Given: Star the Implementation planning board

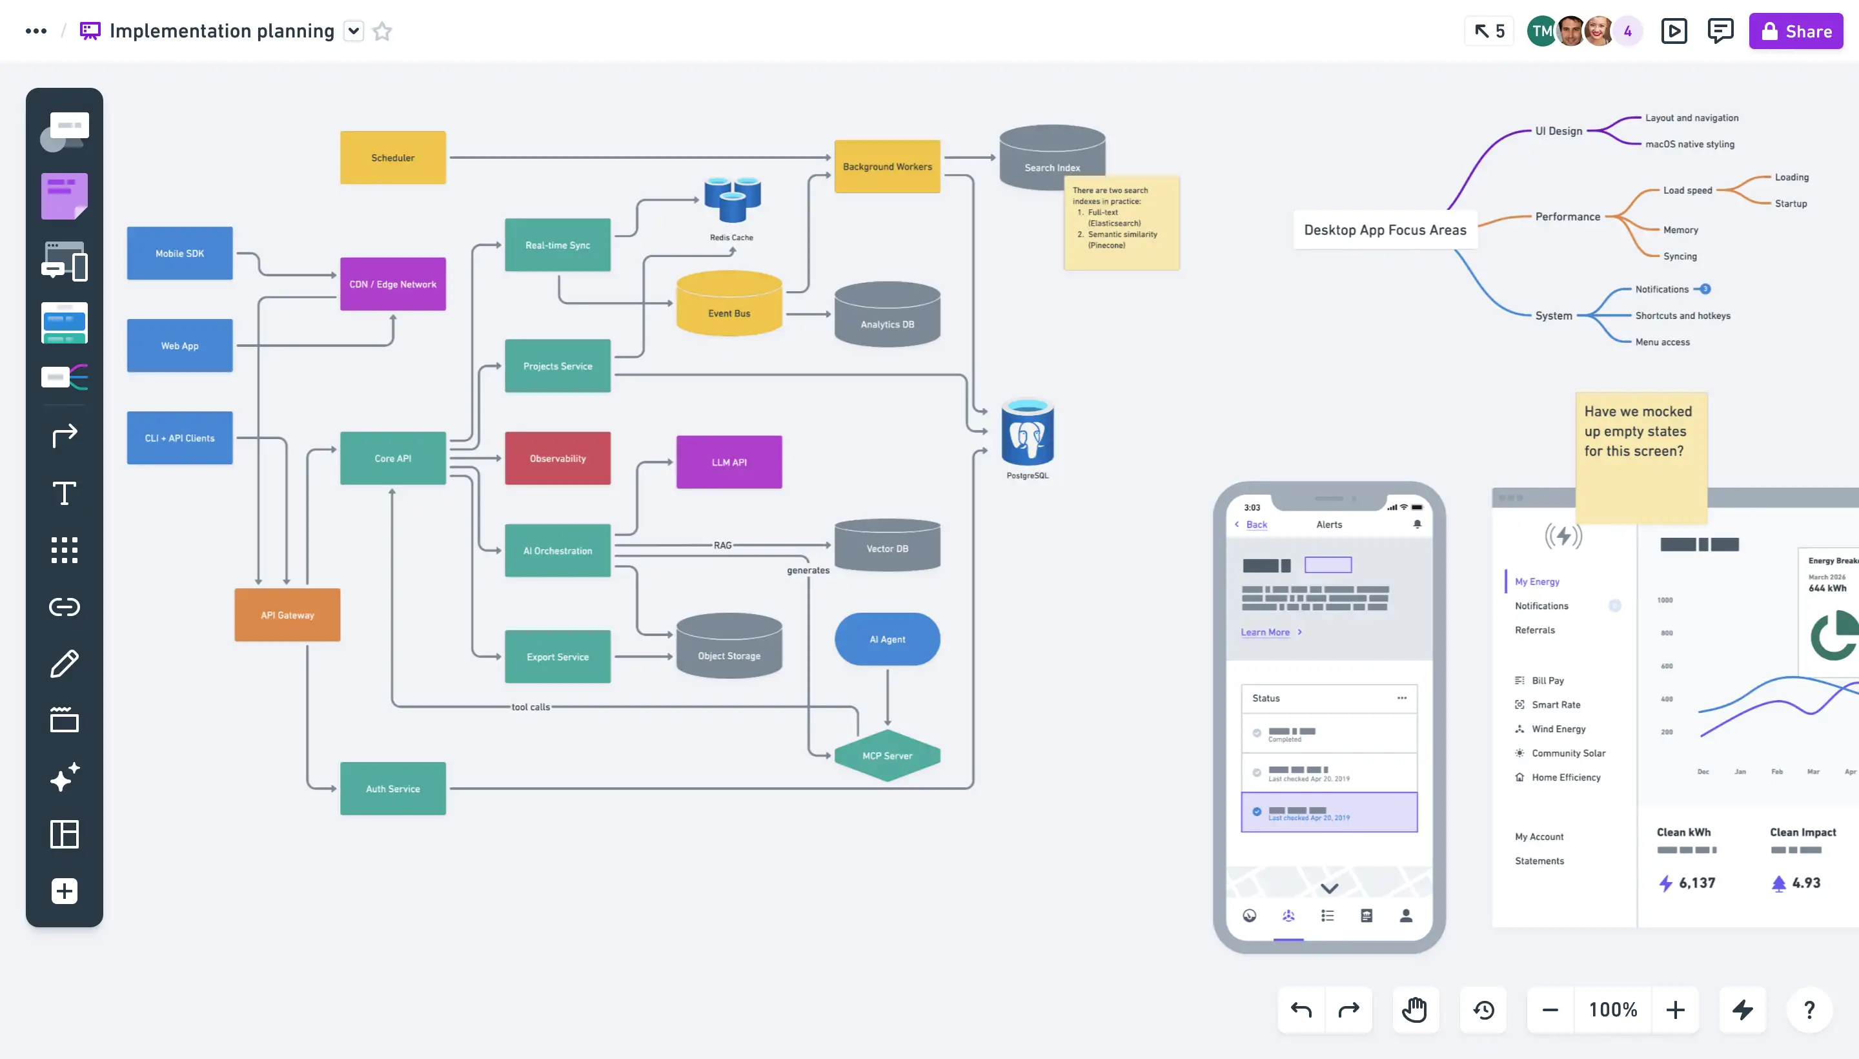Looking at the screenshot, I should [x=381, y=31].
